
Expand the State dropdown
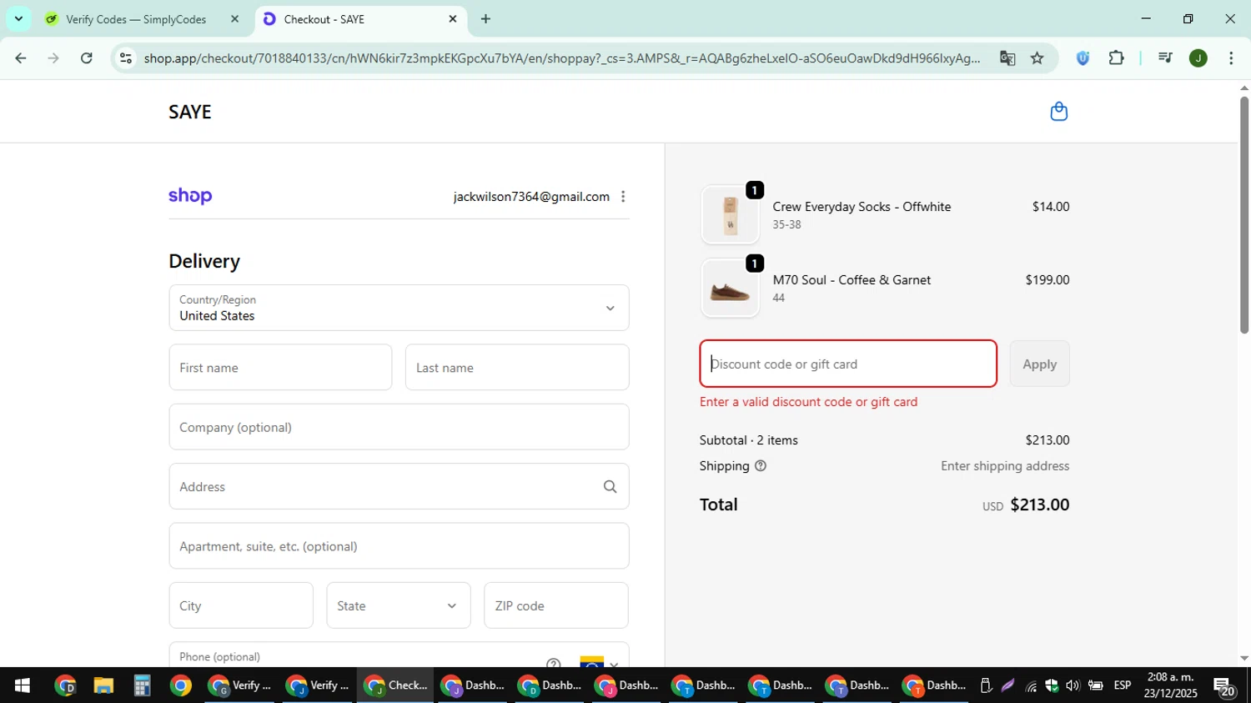[399, 605]
